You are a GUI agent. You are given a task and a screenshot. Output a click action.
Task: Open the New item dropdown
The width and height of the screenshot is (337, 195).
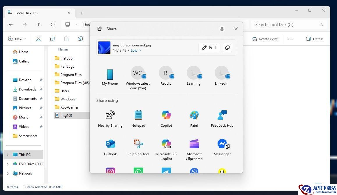point(17,39)
